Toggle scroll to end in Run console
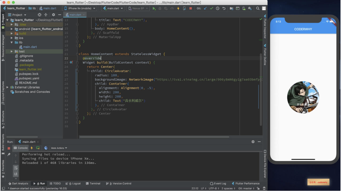The image size is (341, 191). coord(16,174)
